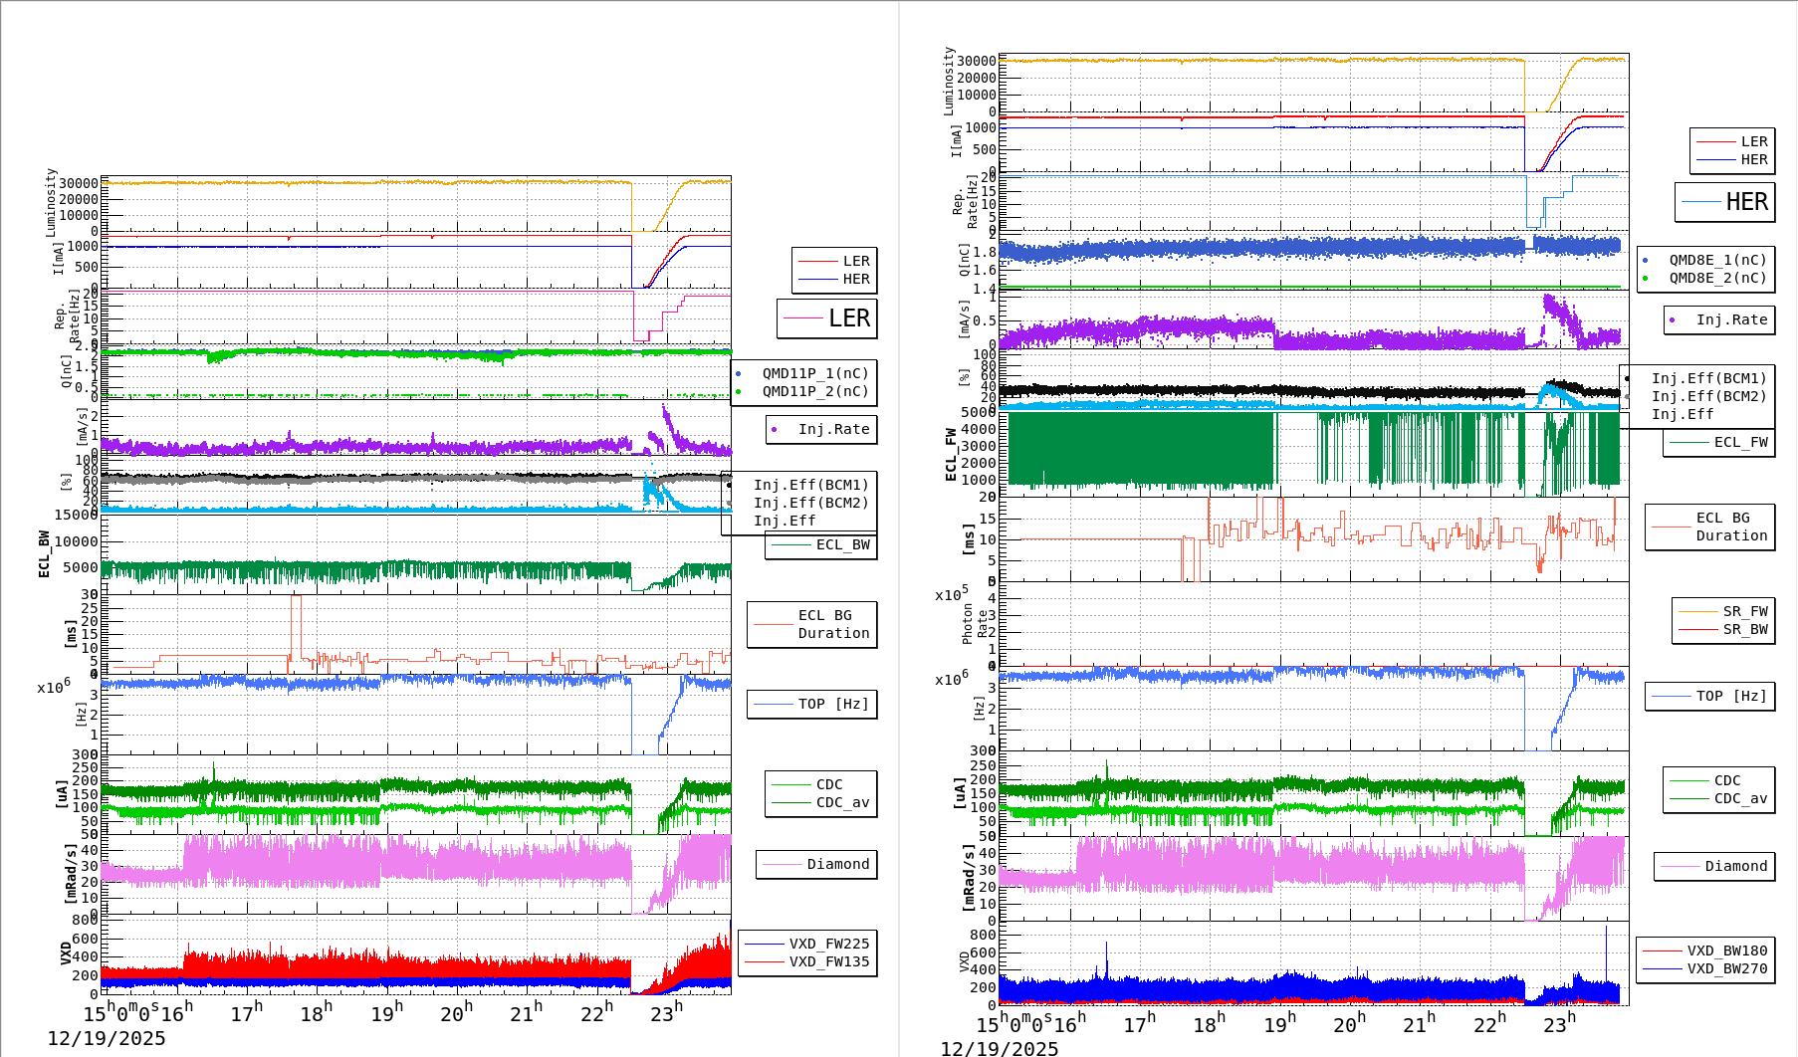Select the LER red line legend marker
The image size is (1798, 1057).
coord(817,261)
